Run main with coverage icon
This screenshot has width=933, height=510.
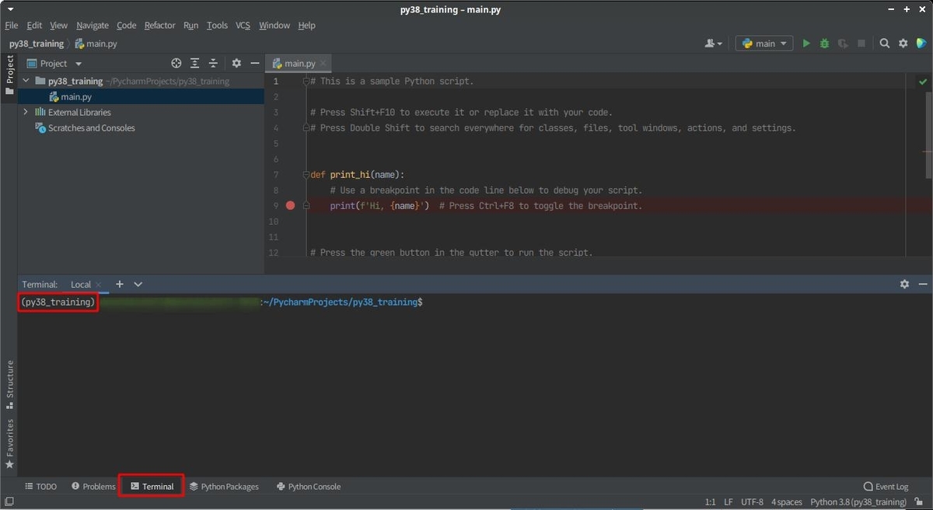click(x=843, y=44)
